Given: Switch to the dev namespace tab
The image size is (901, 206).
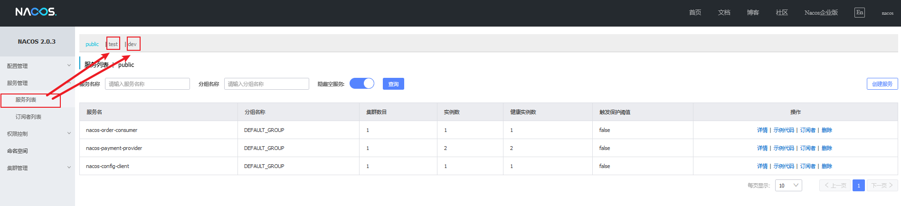Looking at the screenshot, I should coord(133,44).
